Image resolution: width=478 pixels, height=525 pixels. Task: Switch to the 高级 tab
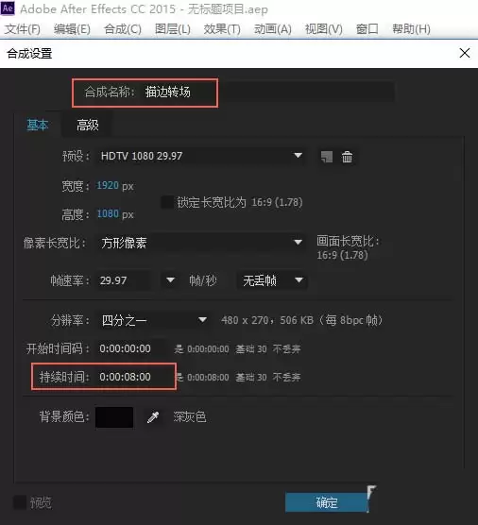[88, 126]
